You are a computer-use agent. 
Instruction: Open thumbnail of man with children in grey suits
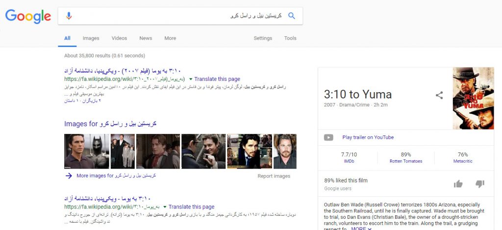coord(123,151)
